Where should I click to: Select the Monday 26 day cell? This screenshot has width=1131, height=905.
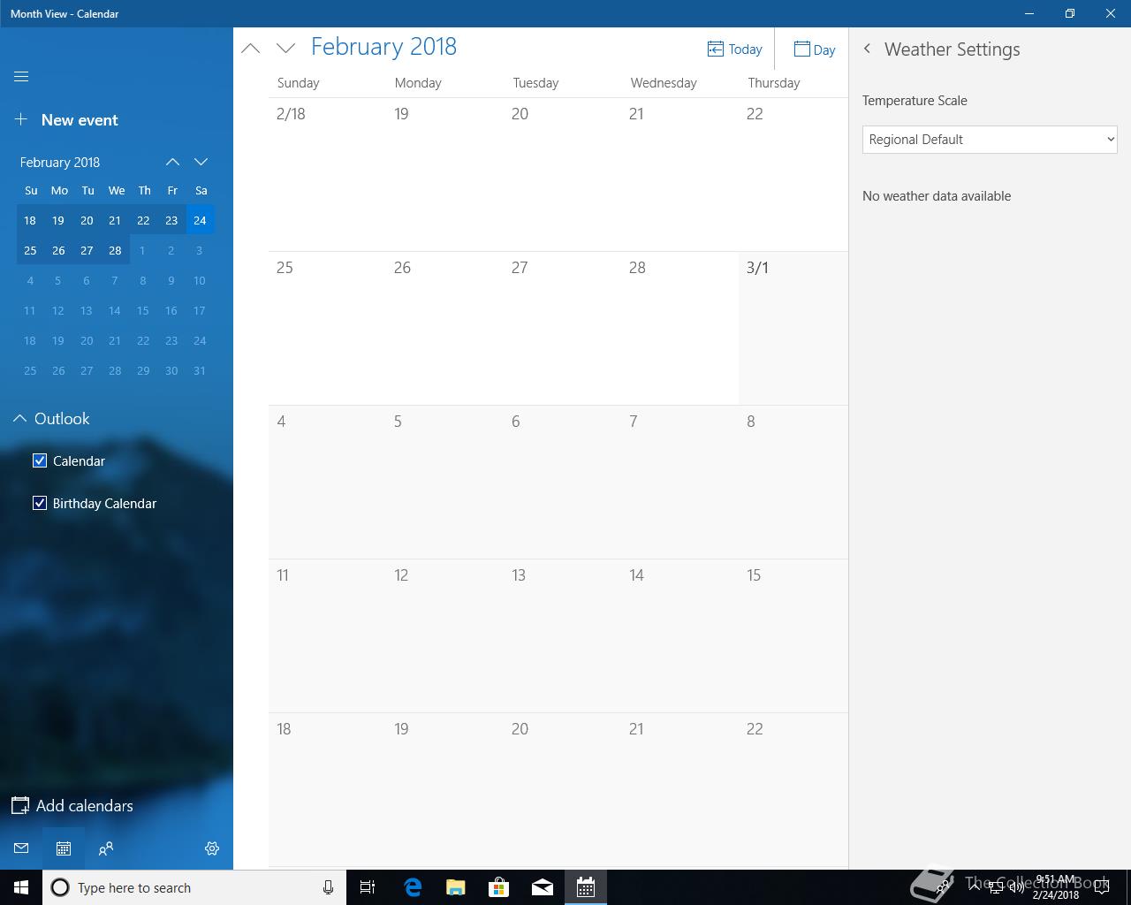click(x=444, y=328)
